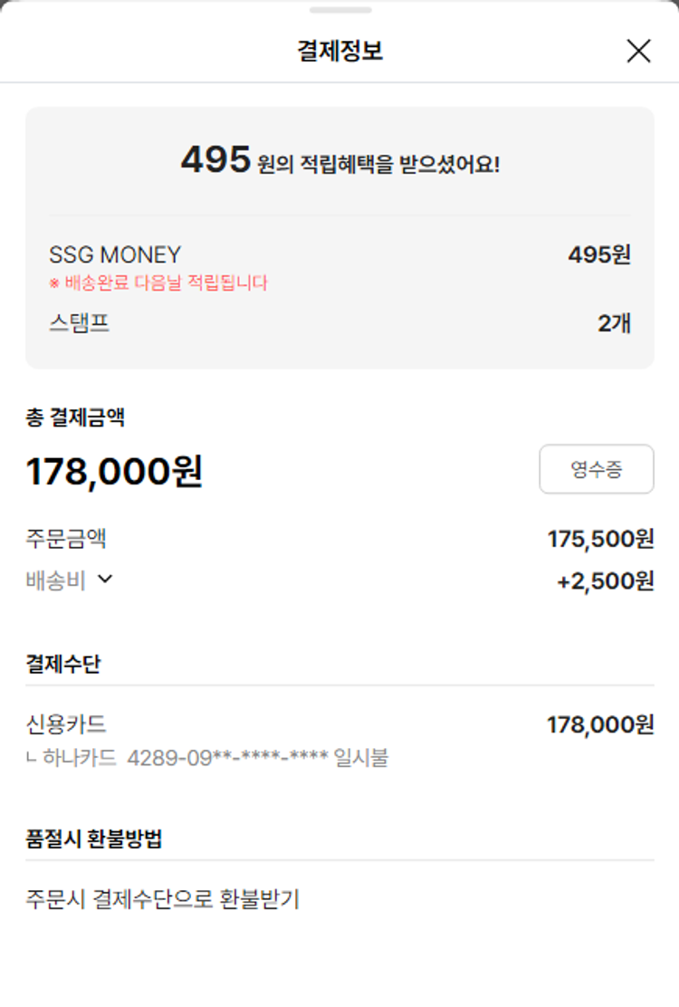Click the 스탬프 stamp label

(x=80, y=323)
